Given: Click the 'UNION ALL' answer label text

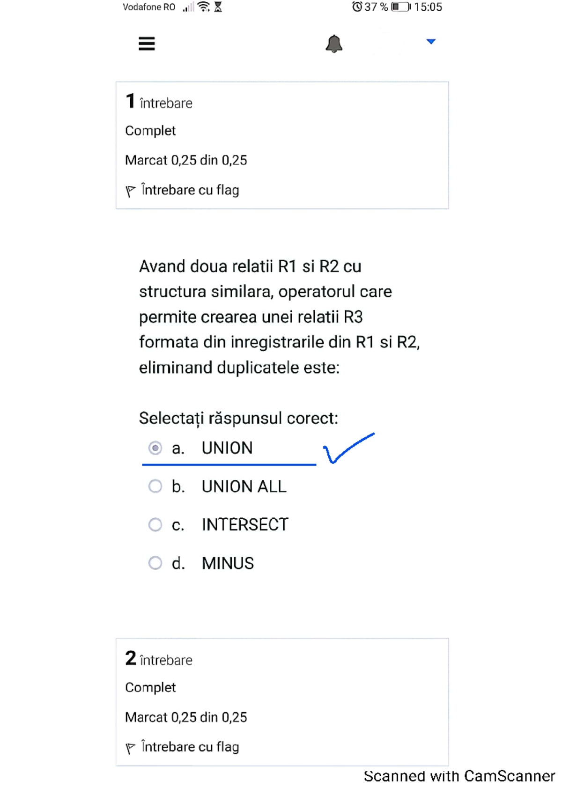Looking at the screenshot, I should (244, 486).
